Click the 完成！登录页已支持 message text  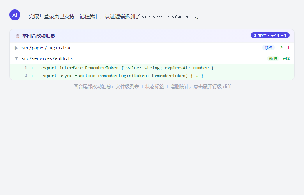[114, 16]
